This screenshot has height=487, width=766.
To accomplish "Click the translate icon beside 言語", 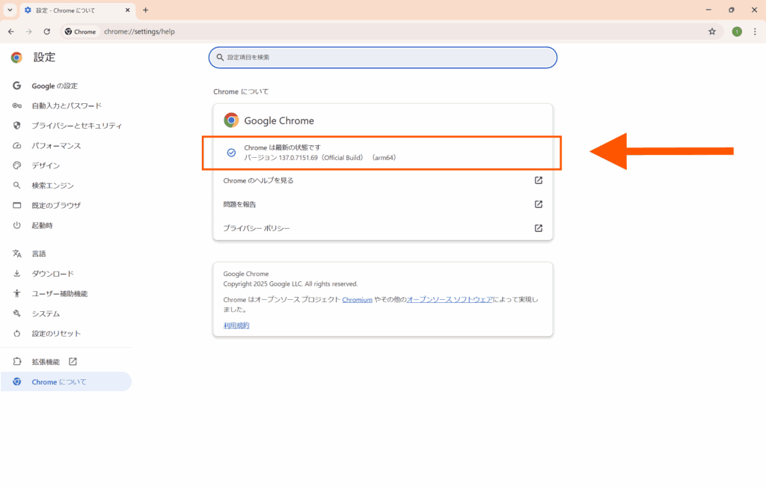I will 16,254.
